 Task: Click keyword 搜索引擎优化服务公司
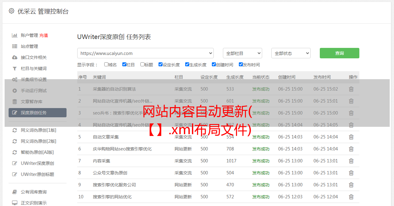(x=114, y=185)
